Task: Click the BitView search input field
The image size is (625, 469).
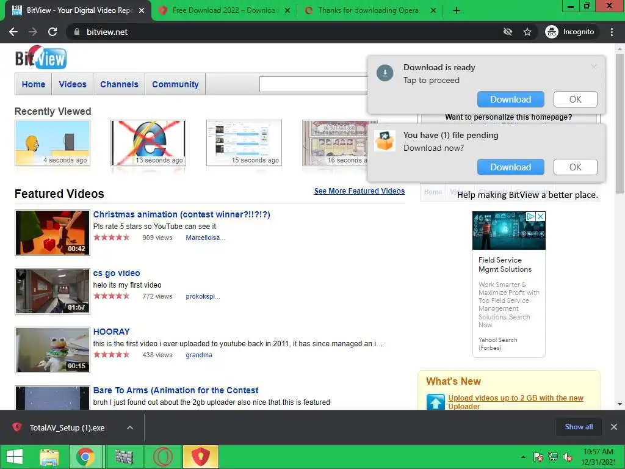Action: click(313, 84)
